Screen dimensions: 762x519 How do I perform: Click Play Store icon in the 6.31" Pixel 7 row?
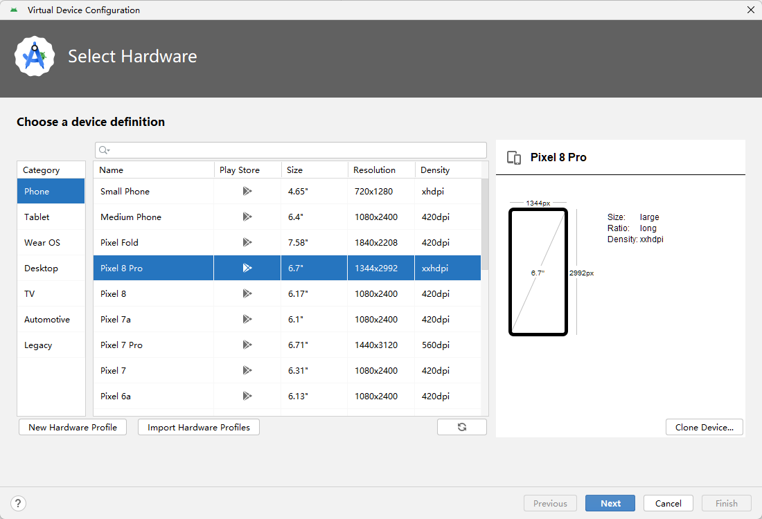(x=247, y=370)
